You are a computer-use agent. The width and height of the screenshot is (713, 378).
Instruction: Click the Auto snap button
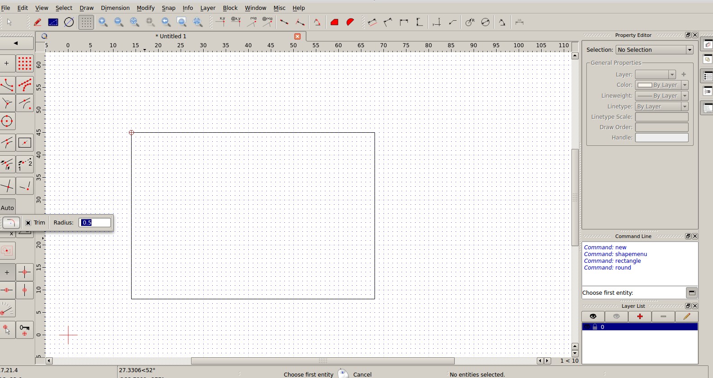[8, 208]
